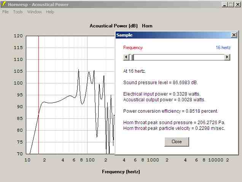Image resolution: width=242 pixels, height=182 pixels.
Task: Click 'Horn throat peak particle velocity' line
Action: 174,128
